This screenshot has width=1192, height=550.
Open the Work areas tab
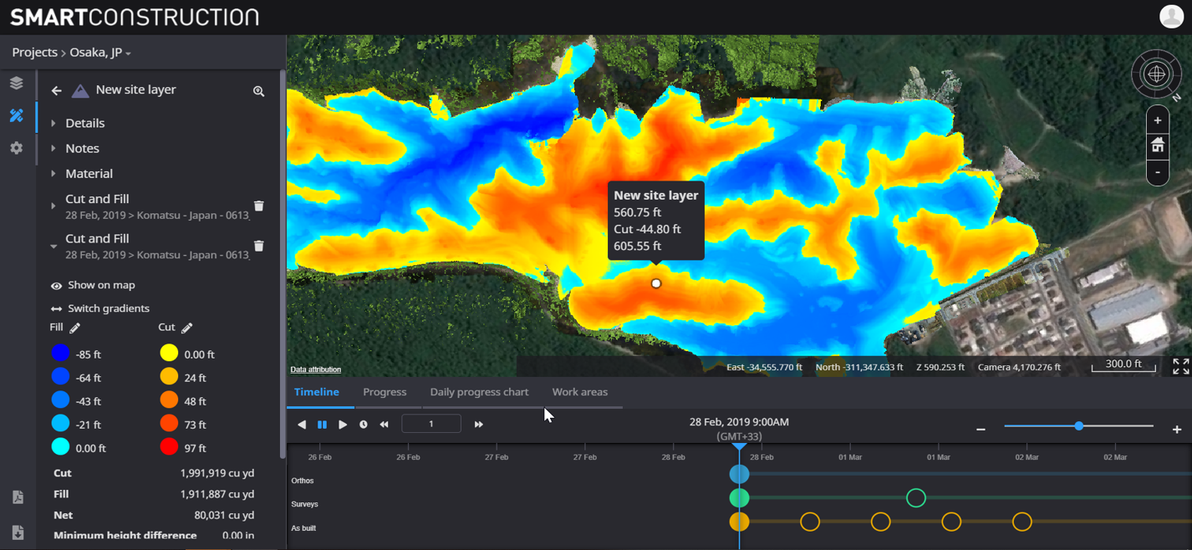(580, 392)
